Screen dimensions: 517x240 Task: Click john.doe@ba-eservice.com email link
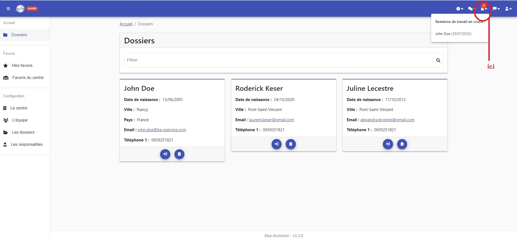point(162,130)
